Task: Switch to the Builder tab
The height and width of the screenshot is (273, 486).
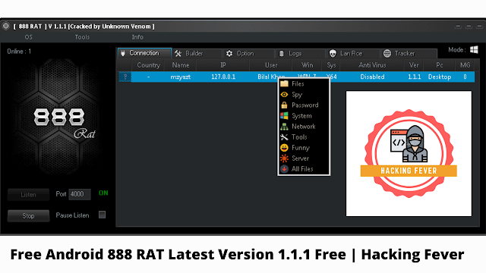Action: (197, 53)
